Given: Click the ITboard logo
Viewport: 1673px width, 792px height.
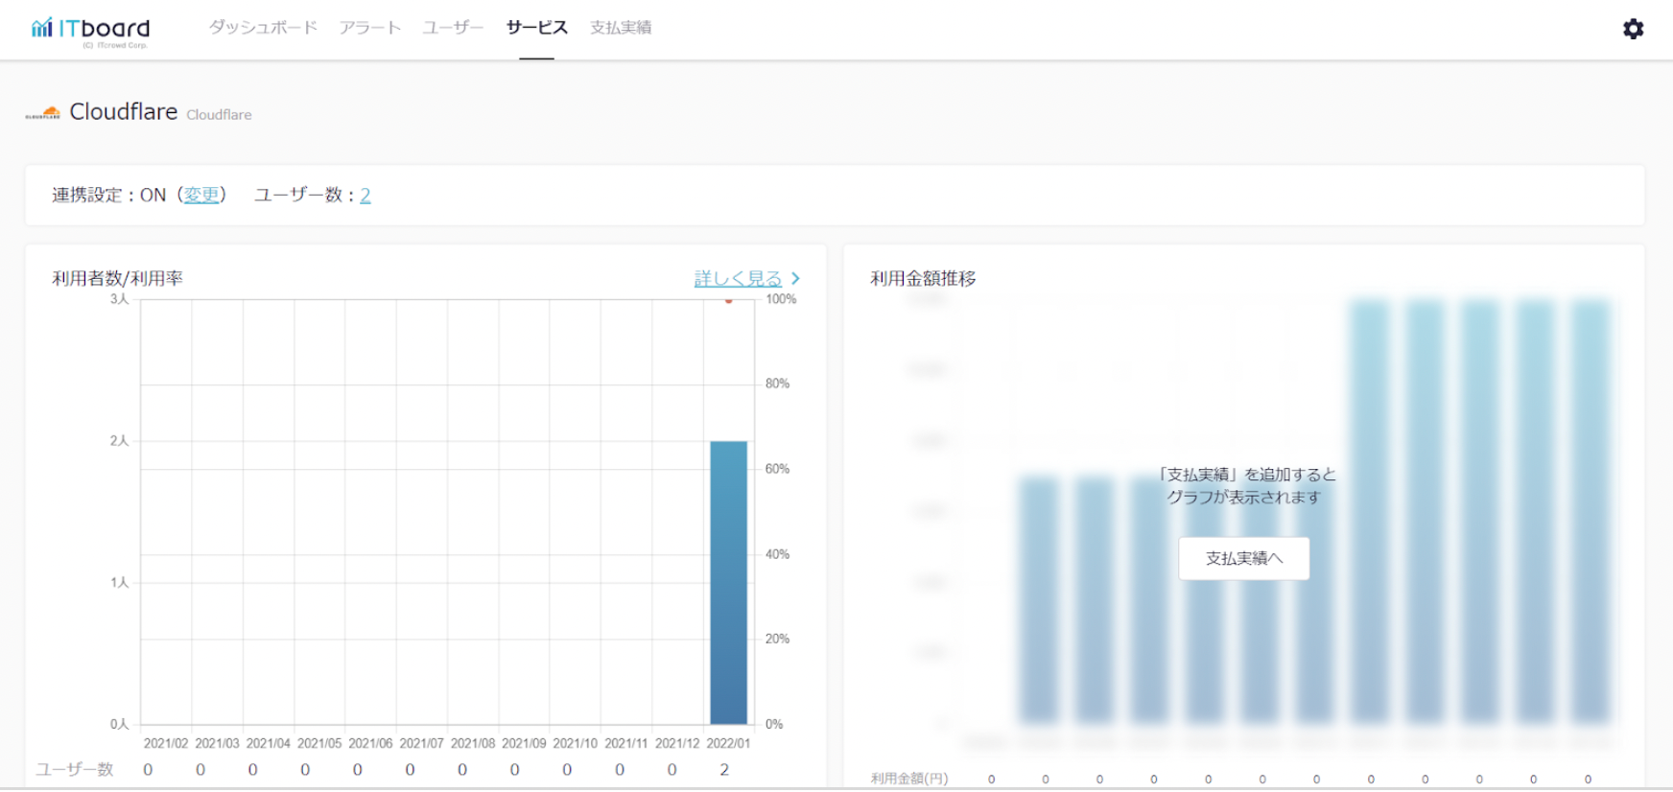Looking at the screenshot, I should click(91, 29).
